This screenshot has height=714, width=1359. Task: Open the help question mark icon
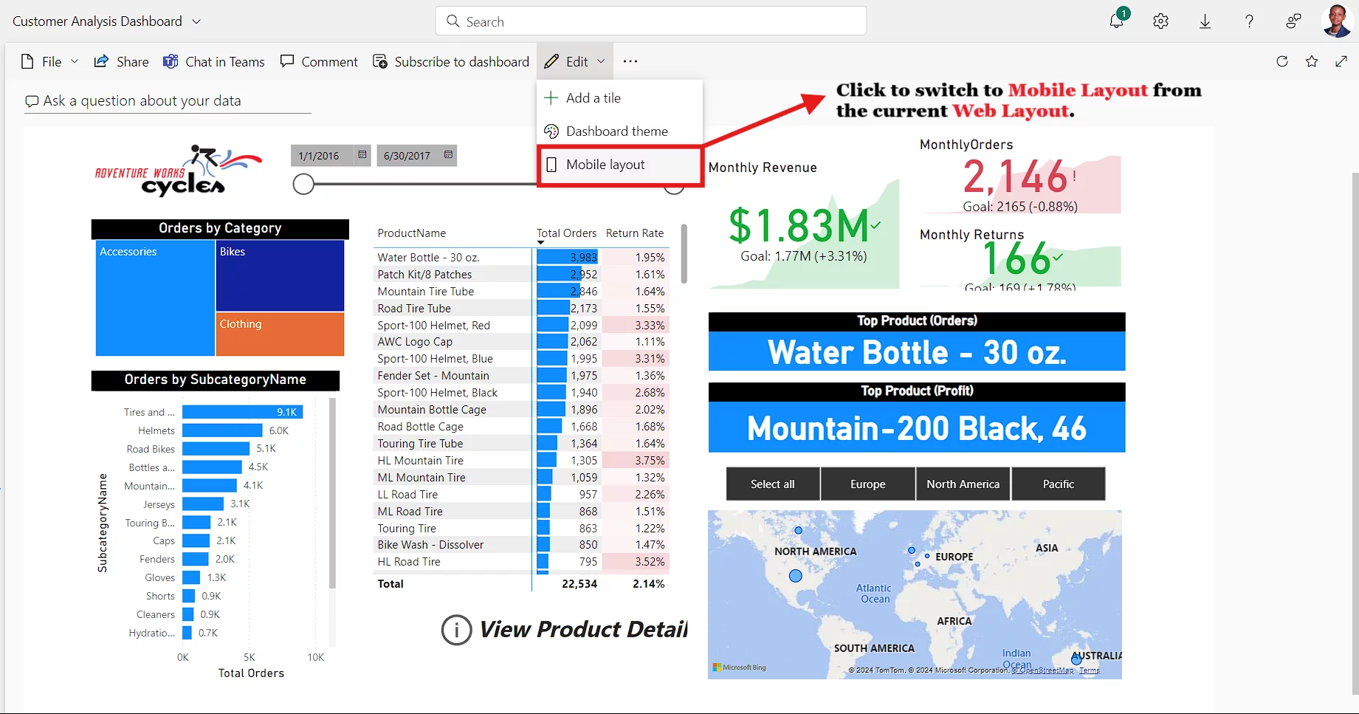click(1249, 21)
